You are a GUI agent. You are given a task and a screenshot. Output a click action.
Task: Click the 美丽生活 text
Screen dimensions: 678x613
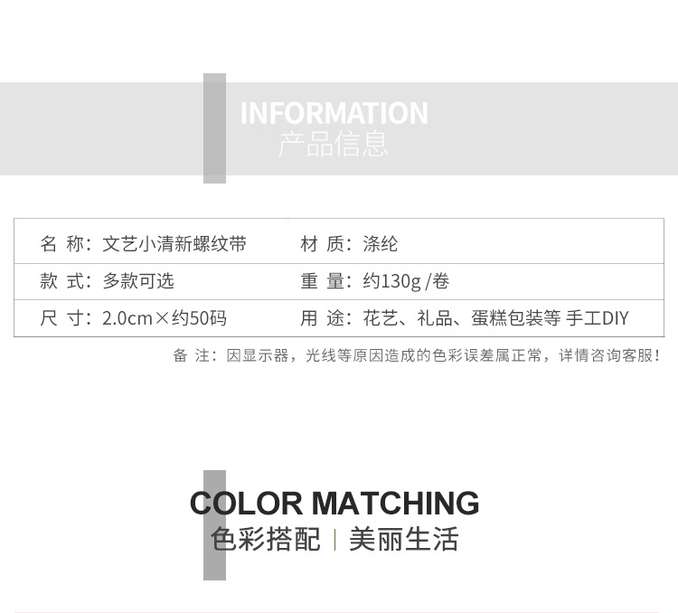(404, 539)
